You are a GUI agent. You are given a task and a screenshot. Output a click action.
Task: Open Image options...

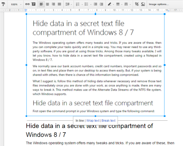click(x=159, y=4)
